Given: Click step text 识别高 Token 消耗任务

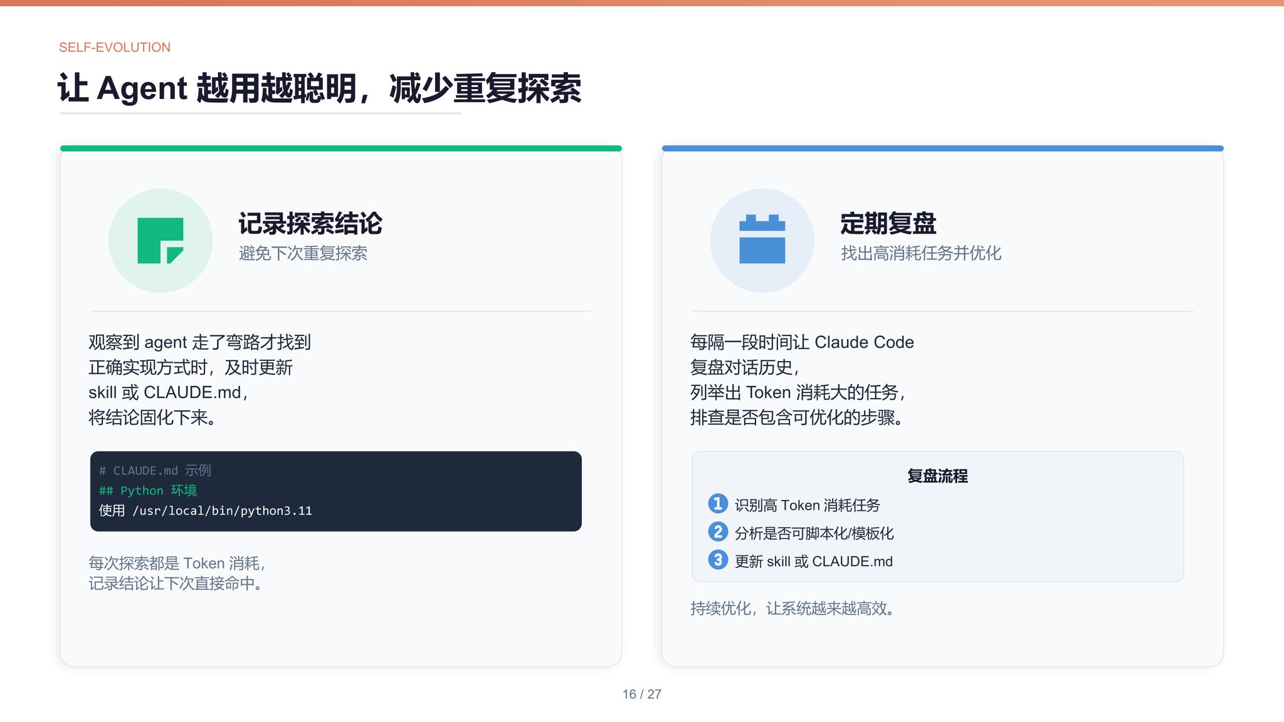Looking at the screenshot, I should 808,505.
